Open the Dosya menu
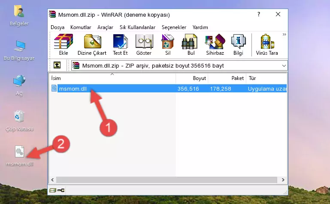Viewport: 330px width, 204px height. tap(58, 27)
